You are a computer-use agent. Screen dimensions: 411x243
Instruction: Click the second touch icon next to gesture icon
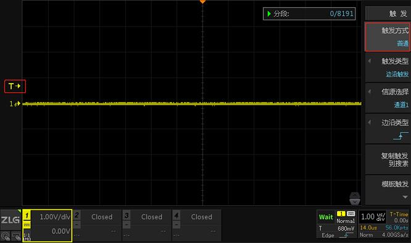(x=16, y=236)
